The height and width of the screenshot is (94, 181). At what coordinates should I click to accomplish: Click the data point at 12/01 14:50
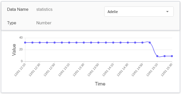(x=142, y=43)
